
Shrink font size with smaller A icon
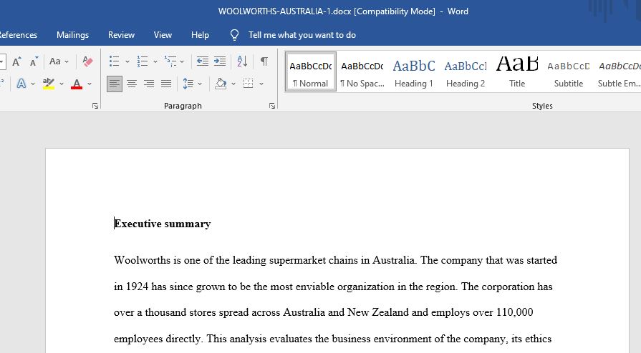34,61
